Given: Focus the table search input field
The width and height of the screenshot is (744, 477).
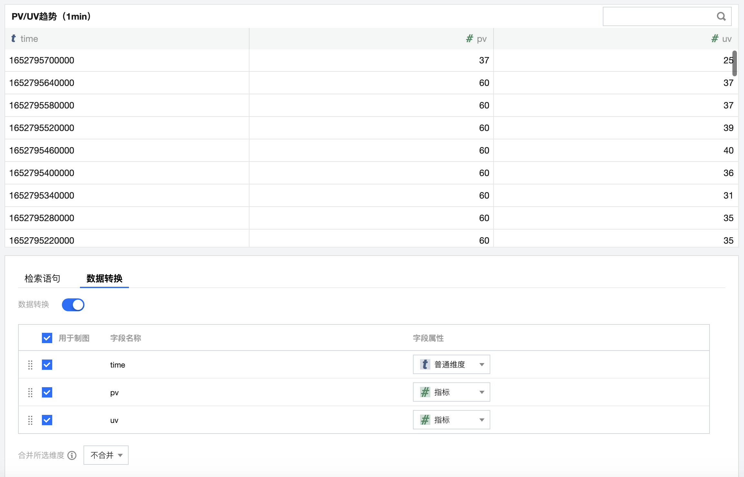Looking at the screenshot, I should (658, 16).
